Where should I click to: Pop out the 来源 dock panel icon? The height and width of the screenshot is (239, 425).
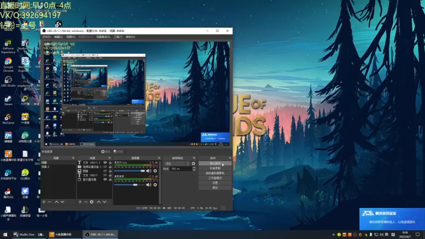[110, 158]
